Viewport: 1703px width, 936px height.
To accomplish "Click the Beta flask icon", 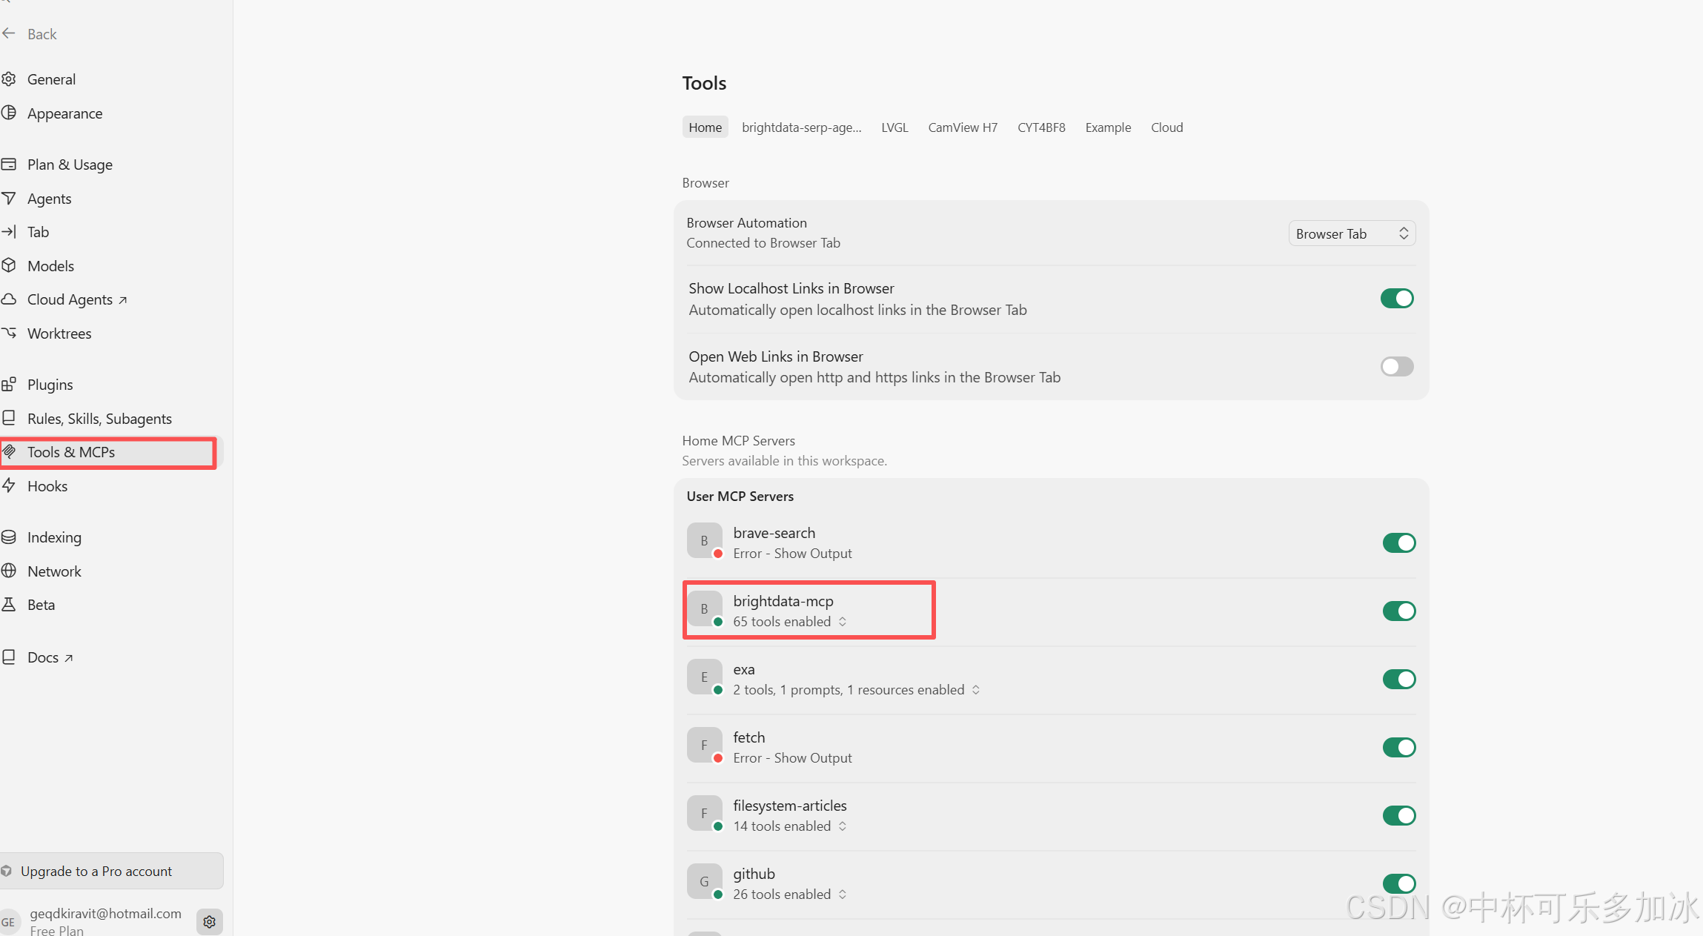I will click(x=9, y=604).
